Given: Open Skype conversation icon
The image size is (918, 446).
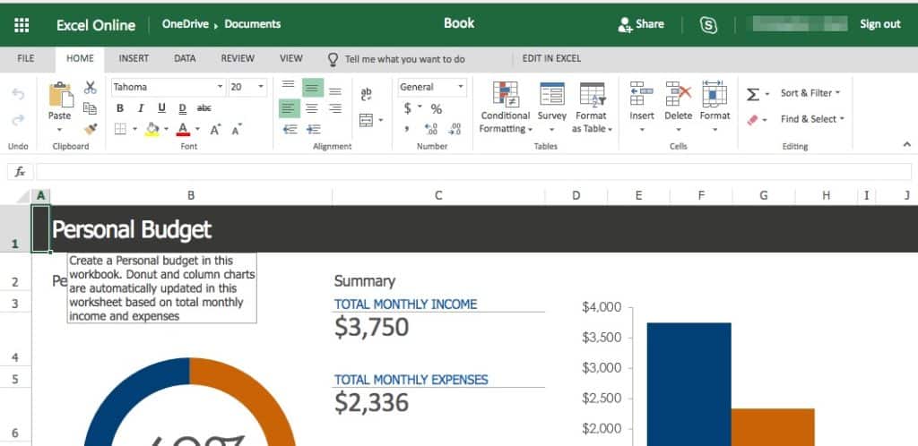Looking at the screenshot, I should (708, 24).
